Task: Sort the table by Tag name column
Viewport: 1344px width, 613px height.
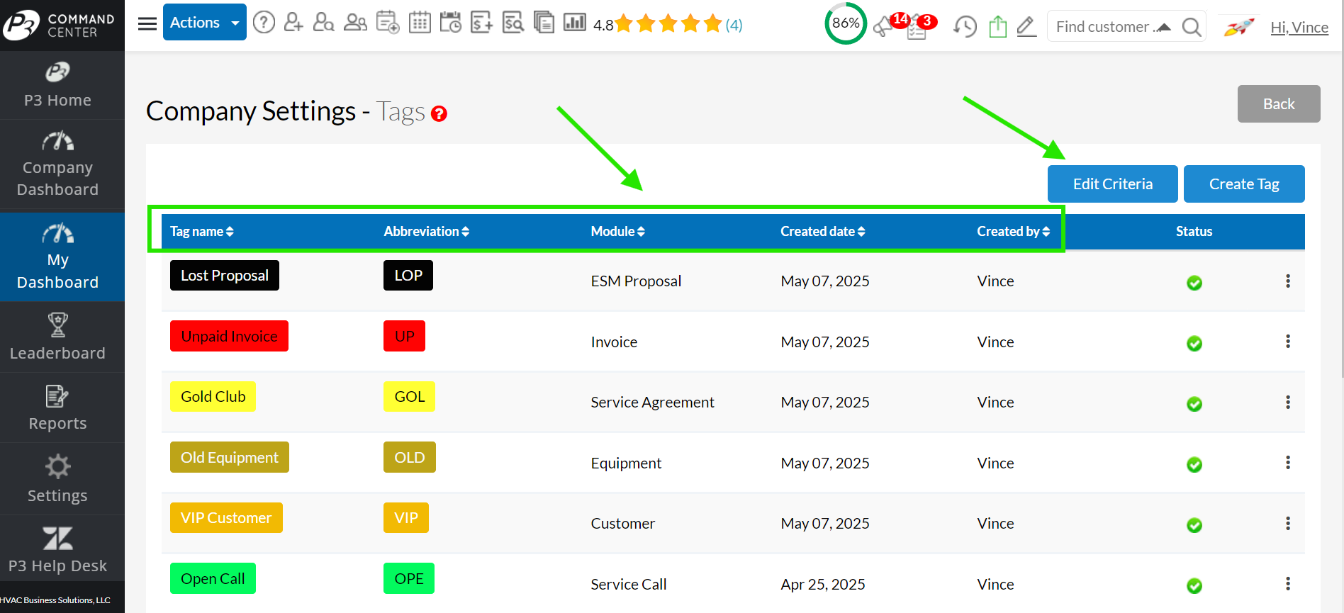Action: 201,232
